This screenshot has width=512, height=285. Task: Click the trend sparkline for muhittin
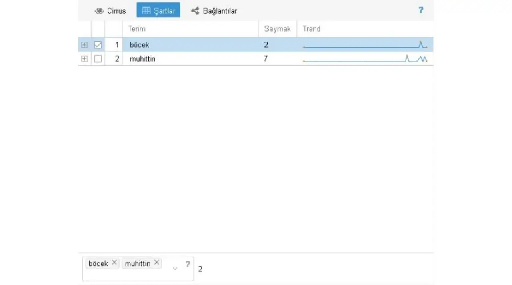click(x=365, y=59)
